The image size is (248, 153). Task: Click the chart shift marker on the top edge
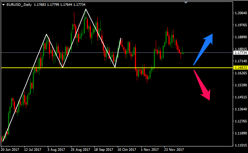tap(186, 3)
